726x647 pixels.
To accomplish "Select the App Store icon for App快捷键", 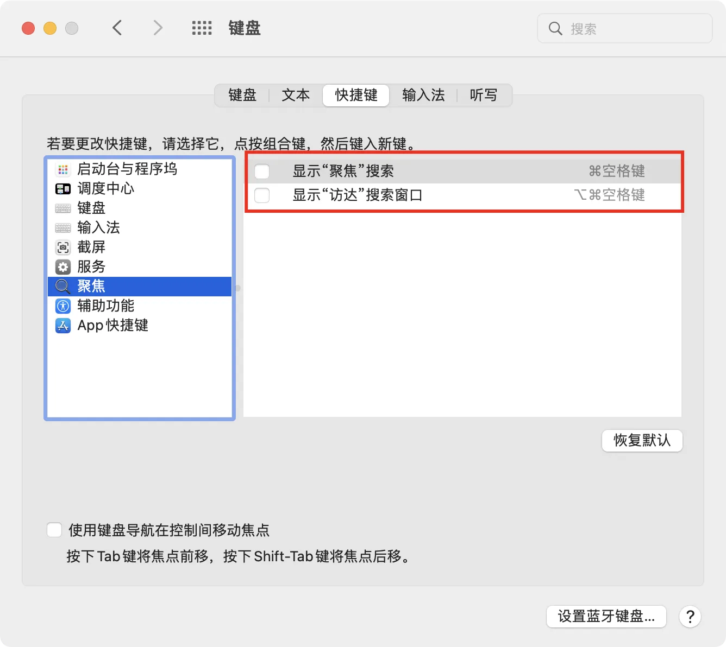I will [x=63, y=326].
